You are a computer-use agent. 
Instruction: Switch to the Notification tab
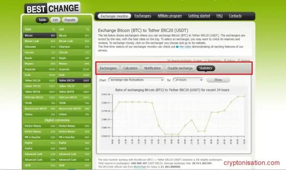(153, 68)
